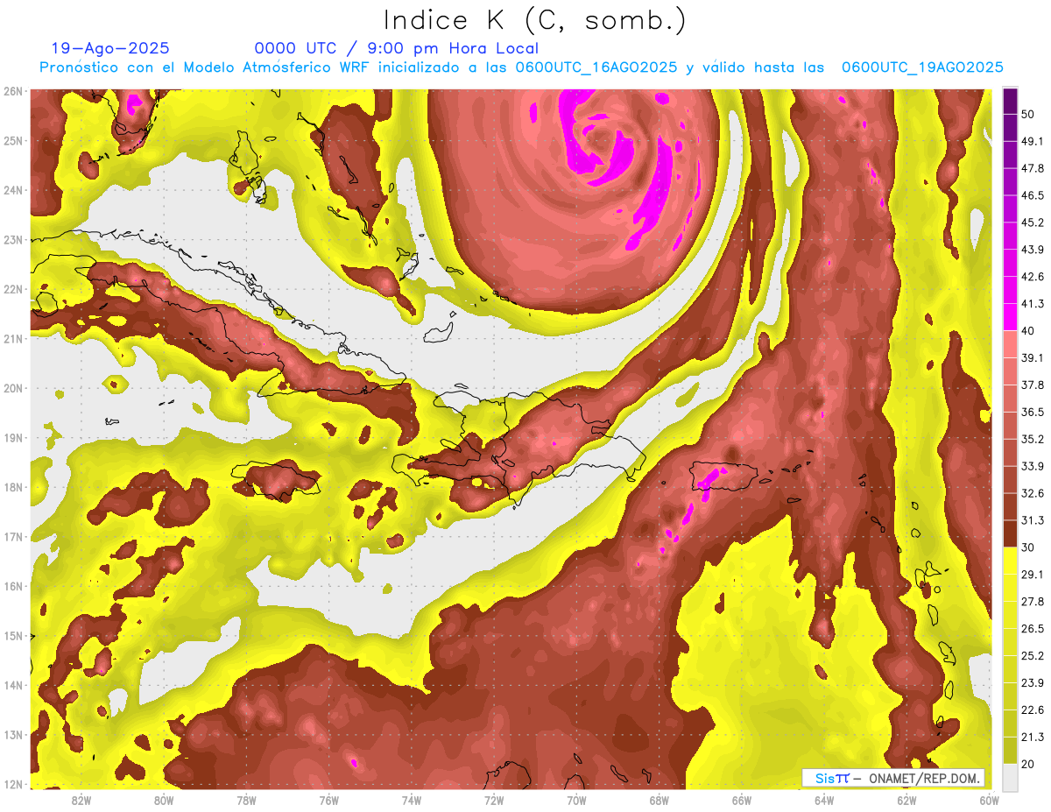Click the legend value "29.1"
Image resolution: width=1051 pixels, height=812 pixels.
point(1033,574)
